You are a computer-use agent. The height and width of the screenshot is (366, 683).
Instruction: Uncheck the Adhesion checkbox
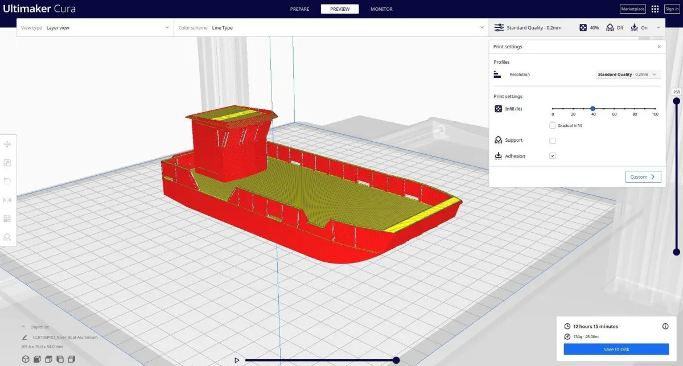pyautogui.click(x=553, y=156)
